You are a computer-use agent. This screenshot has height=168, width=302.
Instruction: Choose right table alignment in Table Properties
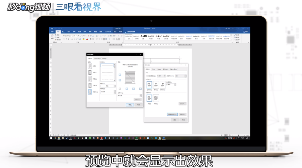click(162, 85)
